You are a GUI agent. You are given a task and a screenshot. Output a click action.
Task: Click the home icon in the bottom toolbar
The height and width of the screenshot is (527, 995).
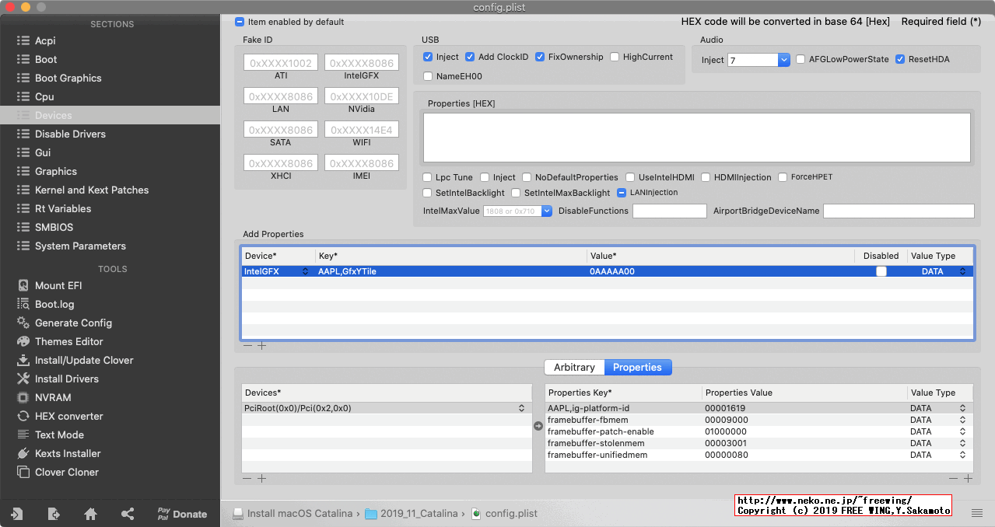[90, 514]
